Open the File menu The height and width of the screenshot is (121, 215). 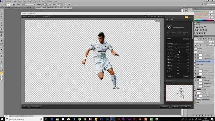tap(6, 1)
